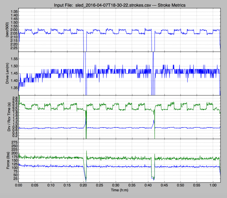Viewport: 227px width, 198px height.
Task: Click the 1.55 tick on the drive length axis
Action: click(x=13, y=58)
